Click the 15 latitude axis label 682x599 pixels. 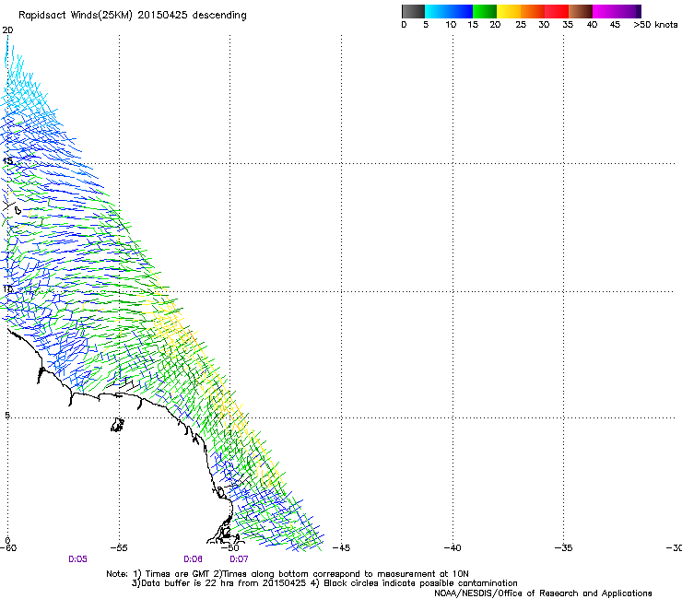7,161
